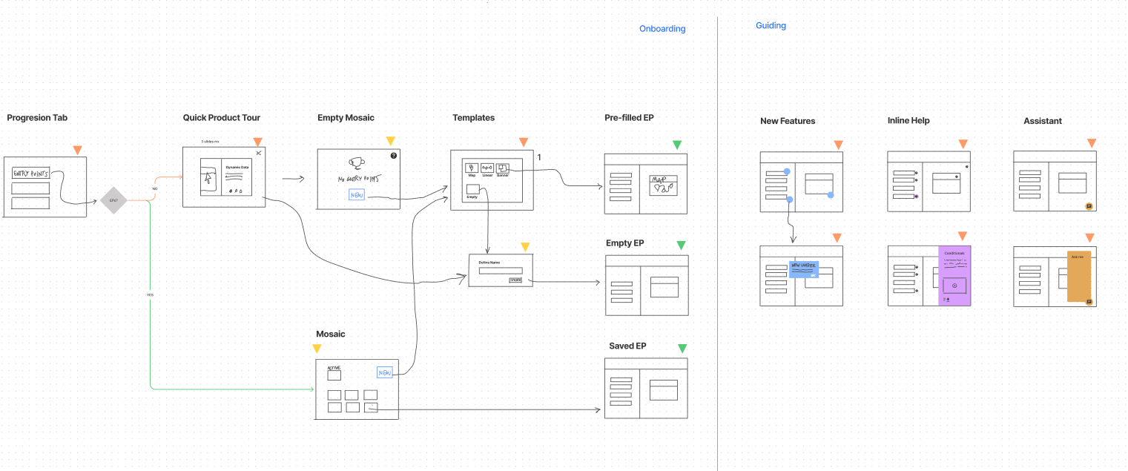Select green triangle marker beside Empty EP title
The width and height of the screenshot is (1128, 471).
pos(681,245)
